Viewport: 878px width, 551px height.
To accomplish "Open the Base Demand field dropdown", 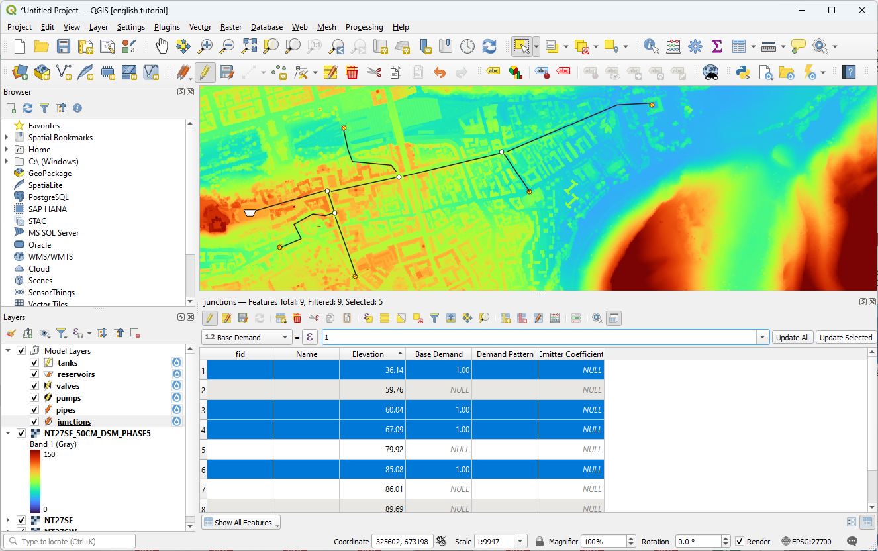I will click(x=246, y=338).
